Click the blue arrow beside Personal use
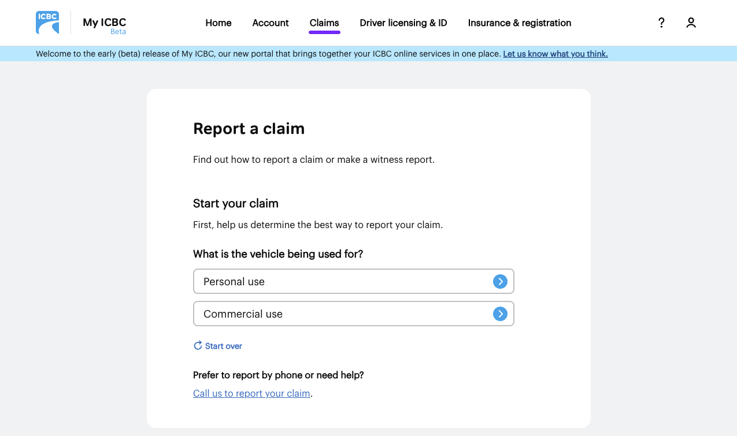The height and width of the screenshot is (436, 737). 500,281
